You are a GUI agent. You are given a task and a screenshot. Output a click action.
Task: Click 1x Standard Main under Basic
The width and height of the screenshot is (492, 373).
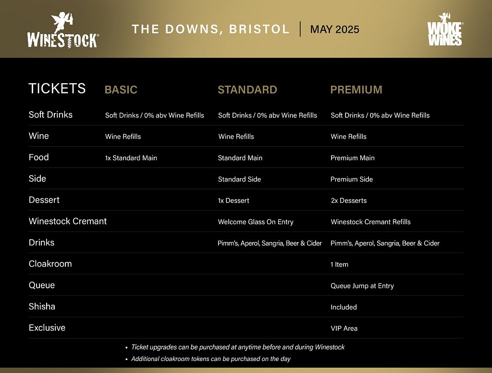(131, 158)
